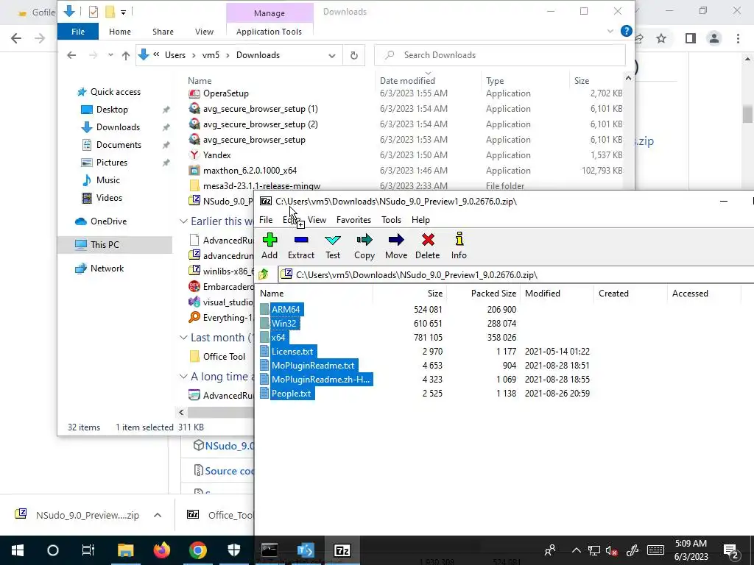Select People.txt in the archive list
754x565 pixels.
click(291, 393)
